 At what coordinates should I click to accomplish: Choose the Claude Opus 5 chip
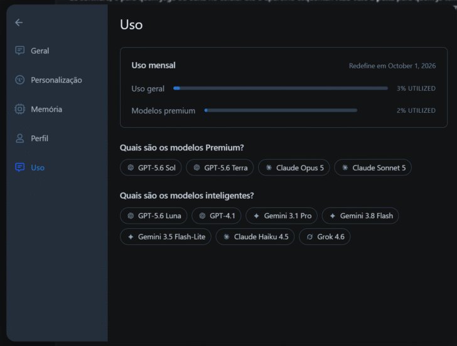pyautogui.click(x=294, y=167)
